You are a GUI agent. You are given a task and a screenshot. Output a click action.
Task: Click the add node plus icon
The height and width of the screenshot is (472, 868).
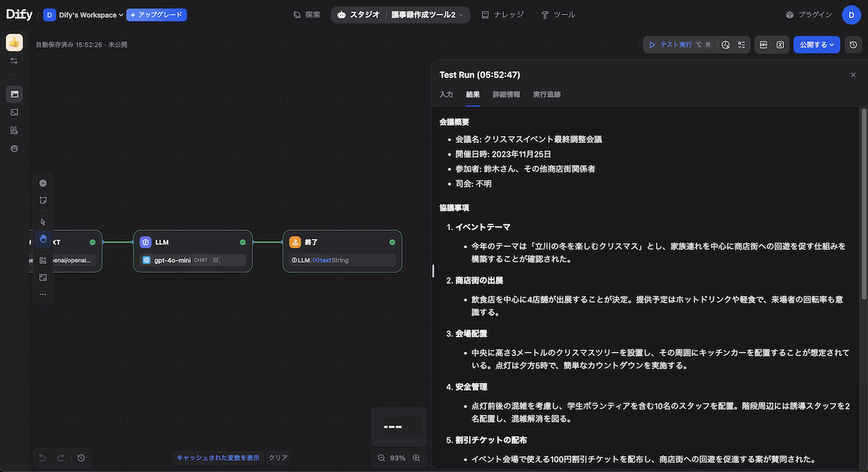coord(43,183)
